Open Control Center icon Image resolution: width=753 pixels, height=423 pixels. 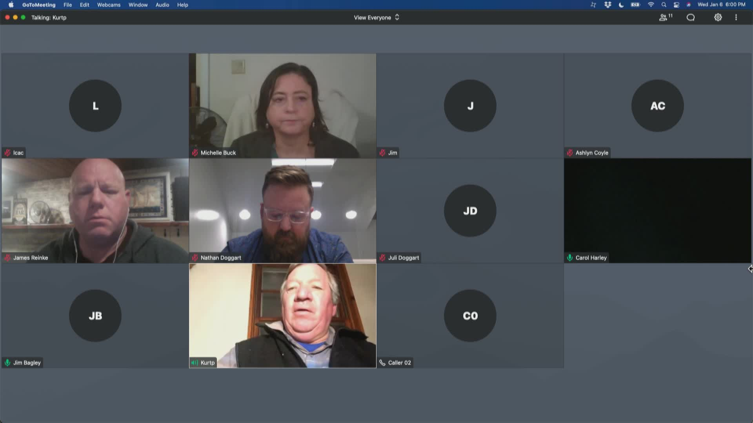(x=677, y=5)
